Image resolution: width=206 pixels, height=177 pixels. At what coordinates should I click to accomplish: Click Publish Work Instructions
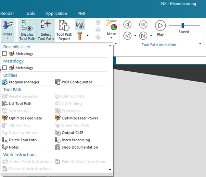(x=80, y=162)
